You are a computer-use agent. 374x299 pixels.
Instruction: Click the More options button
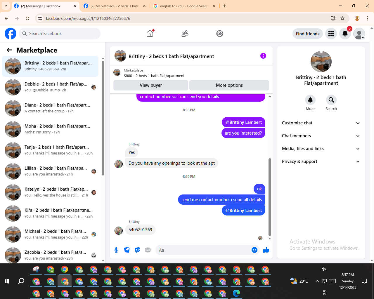pyautogui.click(x=229, y=85)
